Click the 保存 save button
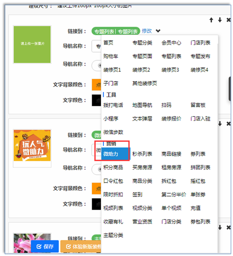233x256 pixels. (45, 247)
